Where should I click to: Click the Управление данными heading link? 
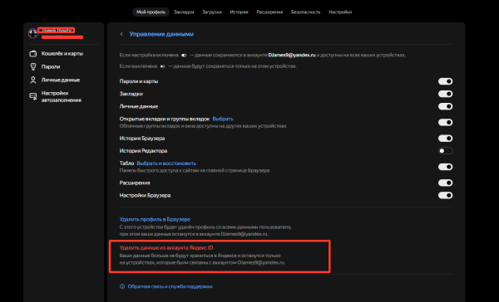point(161,34)
